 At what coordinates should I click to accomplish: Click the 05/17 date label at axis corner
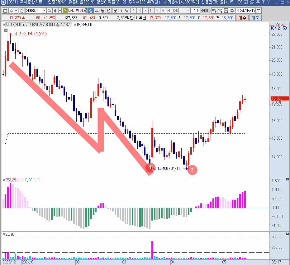(276, 262)
